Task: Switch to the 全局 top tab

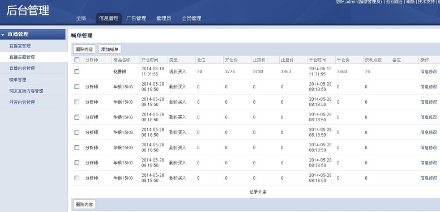Action: point(81,18)
